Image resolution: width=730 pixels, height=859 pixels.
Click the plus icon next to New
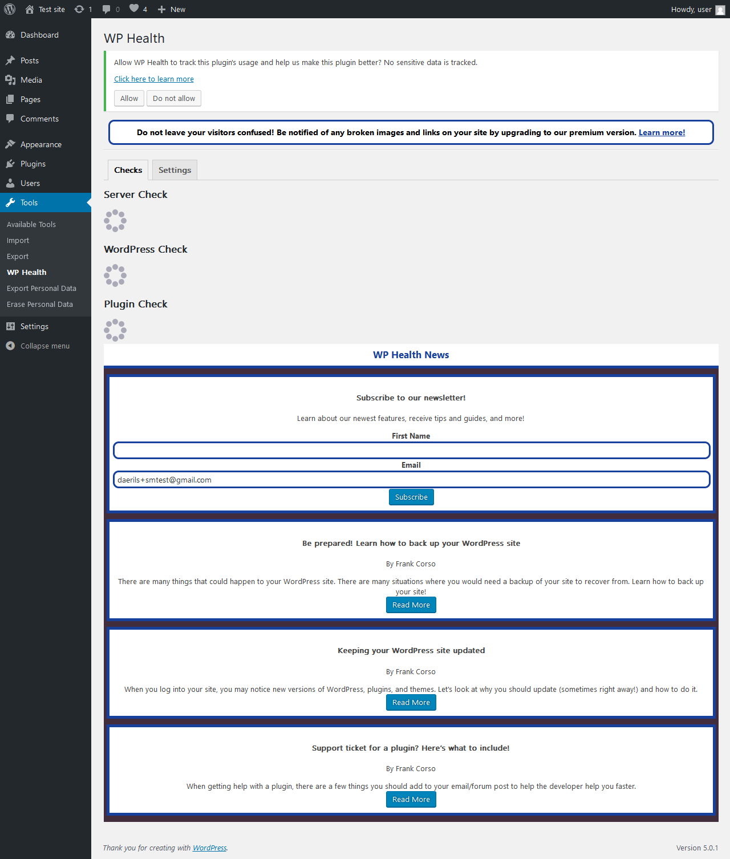(x=161, y=9)
